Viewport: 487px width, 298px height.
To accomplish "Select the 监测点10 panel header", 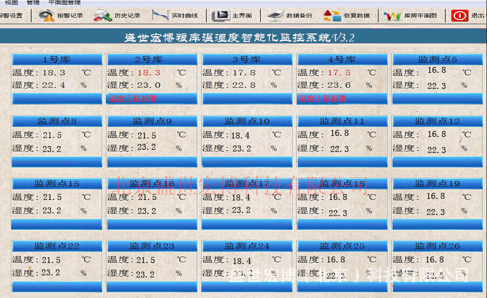I will point(247,121).
